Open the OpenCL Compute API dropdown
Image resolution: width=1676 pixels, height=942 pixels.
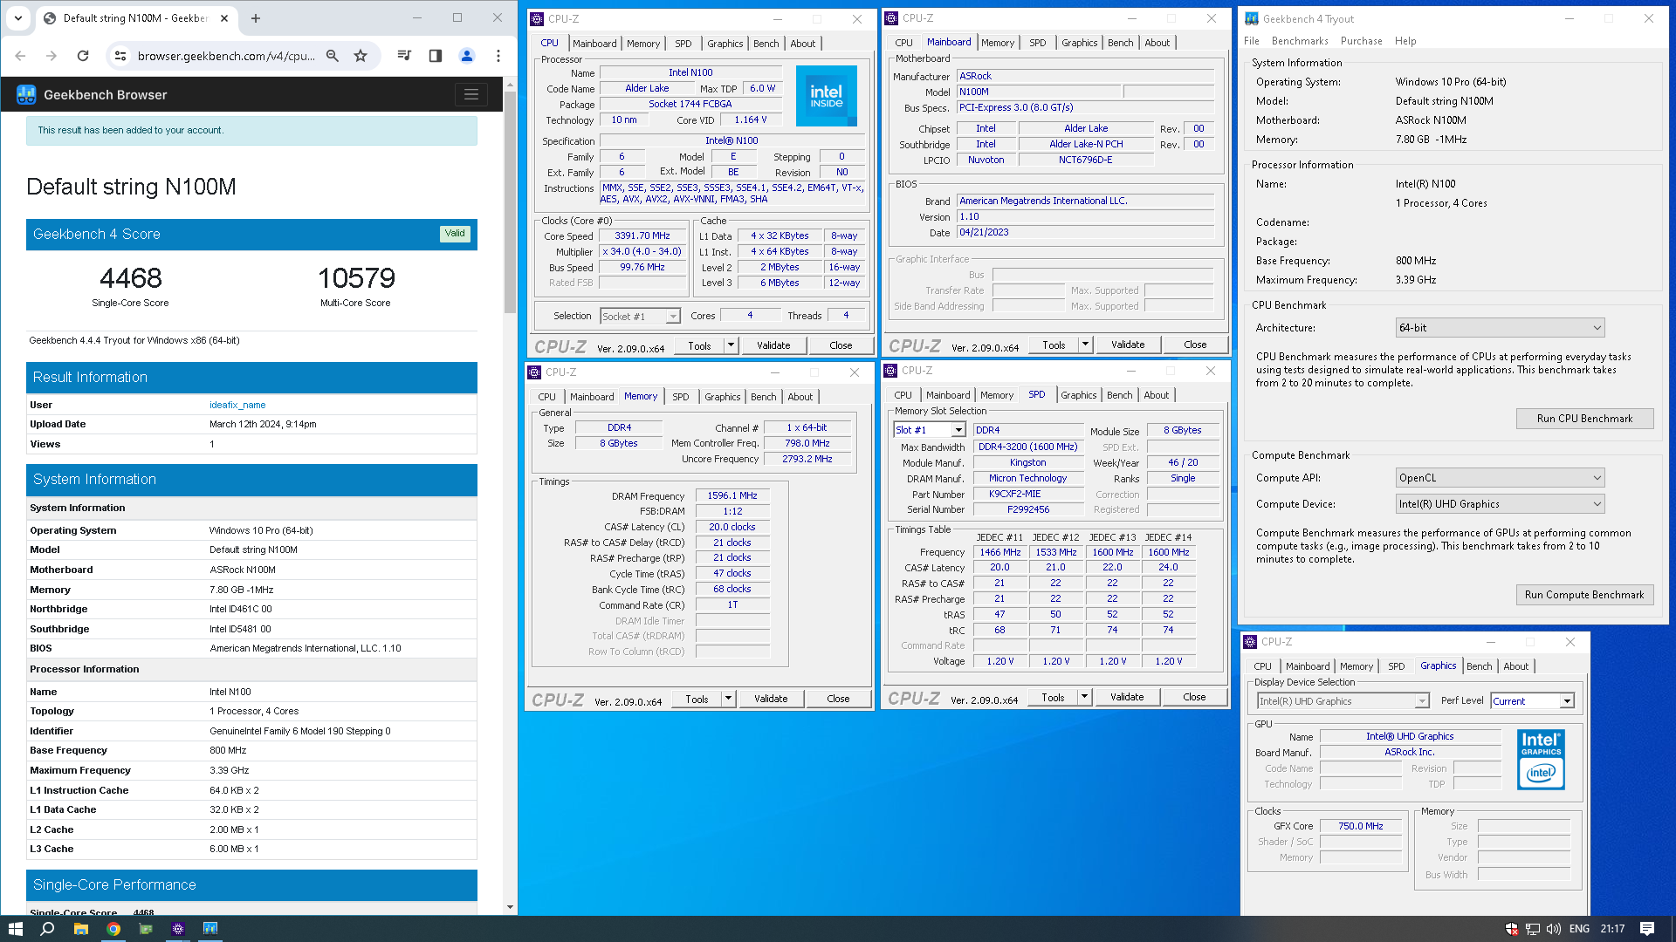1500,478
